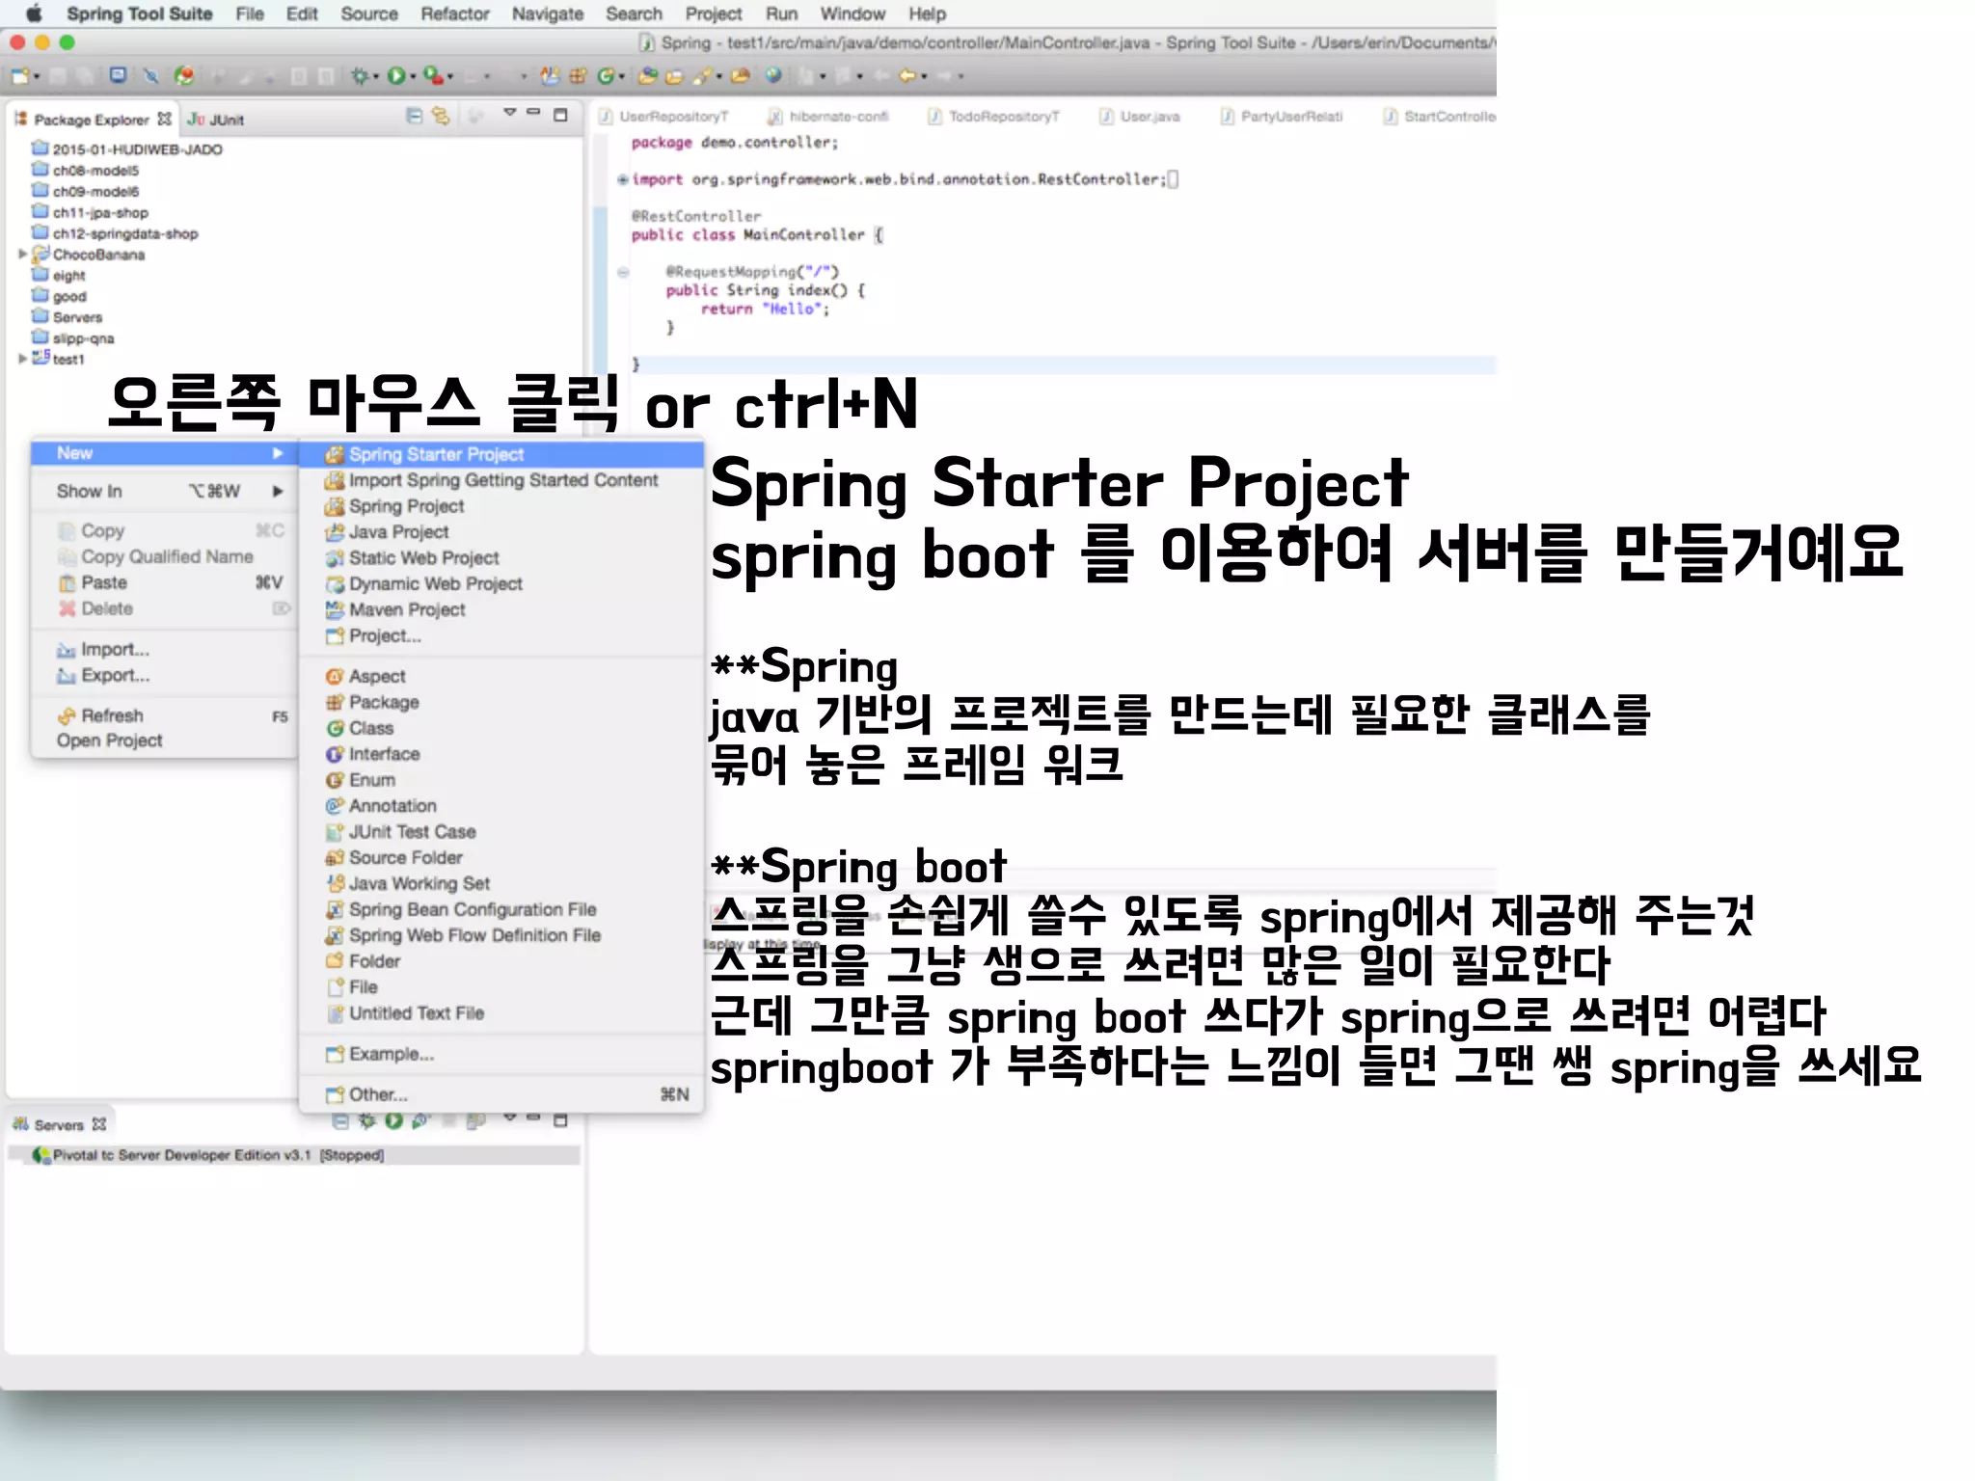
Task: Toggle Link with Editor in Package Explorer
Action: tap(441, 116)
